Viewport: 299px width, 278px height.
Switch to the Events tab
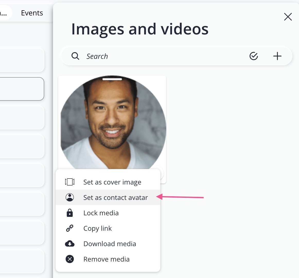pyautogui.click(x=32, y=13)
